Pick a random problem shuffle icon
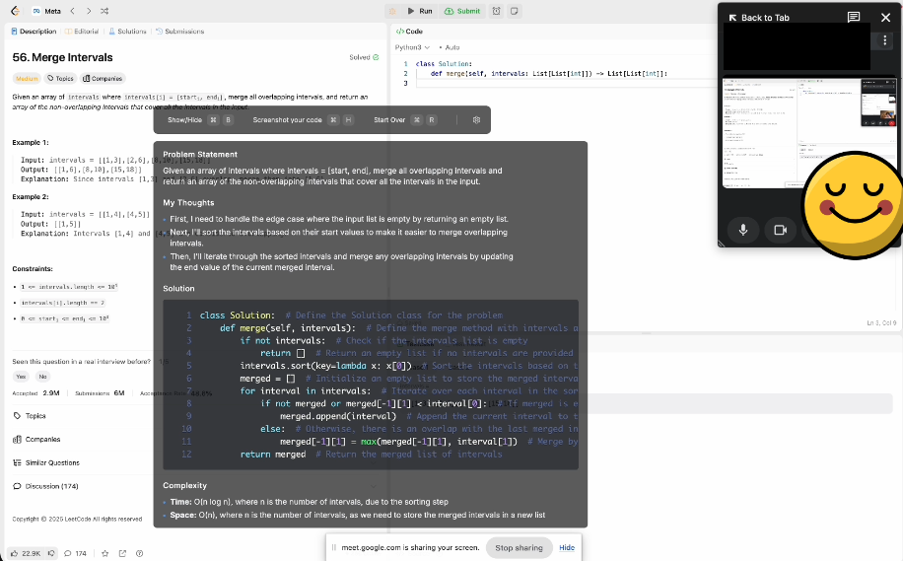 point(104,11)
